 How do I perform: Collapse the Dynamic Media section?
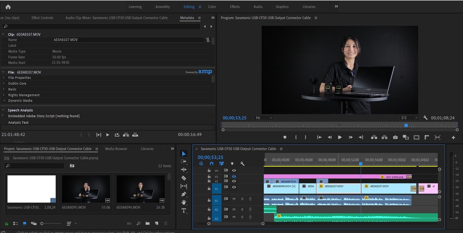3,101
